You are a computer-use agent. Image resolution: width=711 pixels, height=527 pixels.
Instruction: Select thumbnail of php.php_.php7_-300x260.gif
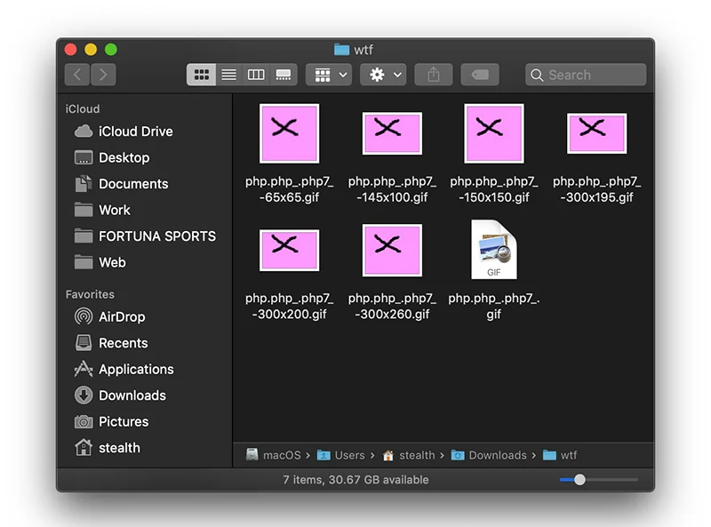tap(392, 251)
